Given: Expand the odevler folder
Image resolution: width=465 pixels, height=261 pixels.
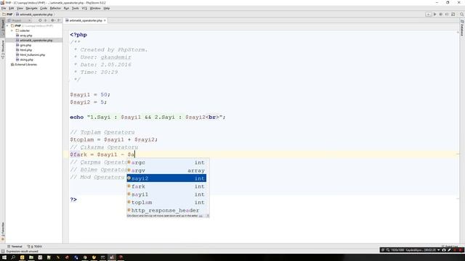Looking at the screenshot, I should tap(12, 30).
